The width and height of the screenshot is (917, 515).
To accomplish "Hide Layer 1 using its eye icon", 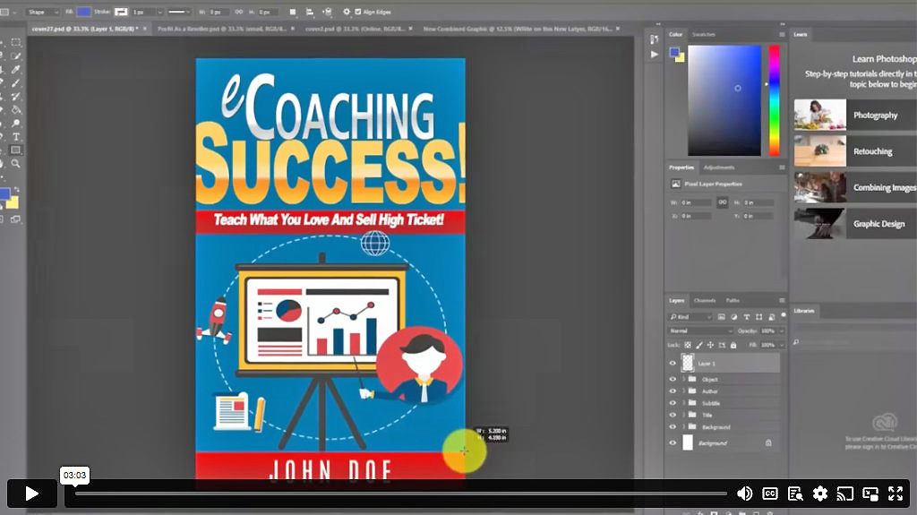I will point(673,363).
